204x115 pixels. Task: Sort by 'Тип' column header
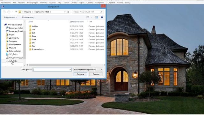point(90,22)
